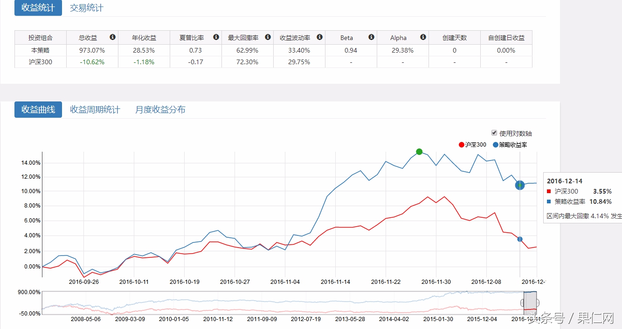Toggle the 沪深300 series in chart legend
Screen dimensions: 622x329
pos(472,145)
